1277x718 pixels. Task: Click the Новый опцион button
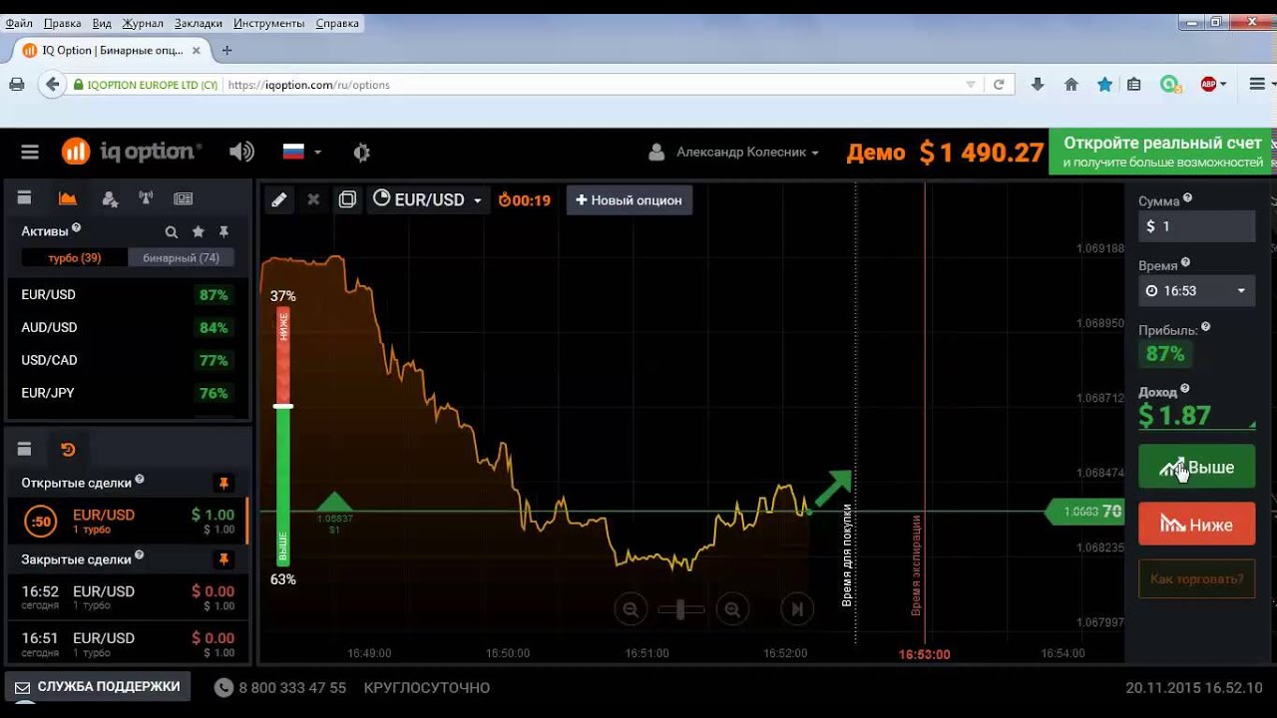coord(630,200)
